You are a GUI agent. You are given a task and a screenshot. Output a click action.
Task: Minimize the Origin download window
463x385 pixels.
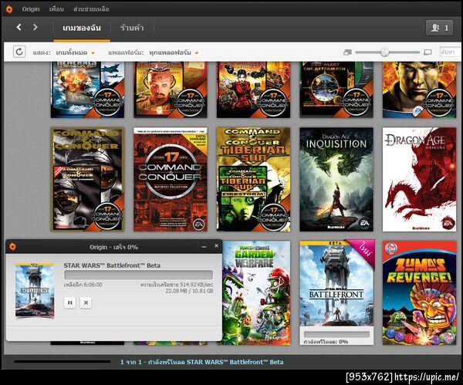pos(204,247)
